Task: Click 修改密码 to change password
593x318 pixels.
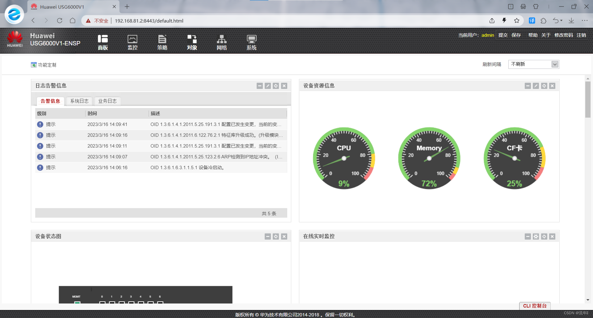Action: 564,35
